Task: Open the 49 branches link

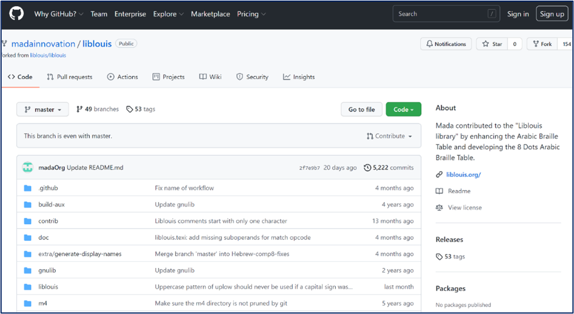Action: click(x=97, y=109)
